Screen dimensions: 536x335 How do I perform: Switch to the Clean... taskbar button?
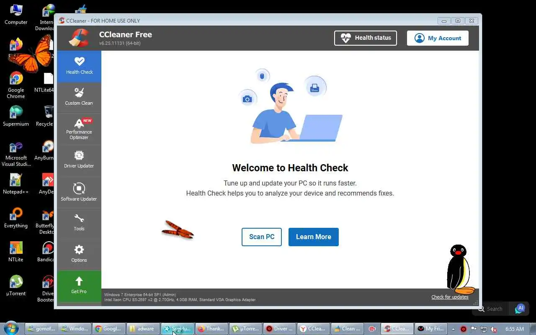click(x=346, y=329)
